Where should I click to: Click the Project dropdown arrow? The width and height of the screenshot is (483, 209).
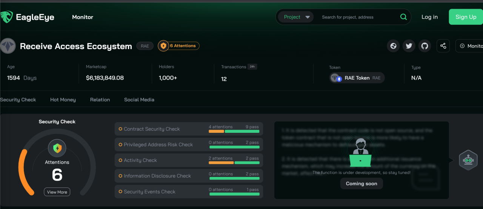click(308, 17)
